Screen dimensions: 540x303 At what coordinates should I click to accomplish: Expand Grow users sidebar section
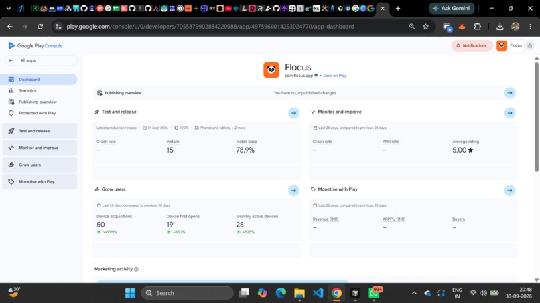tap(40, 165)
